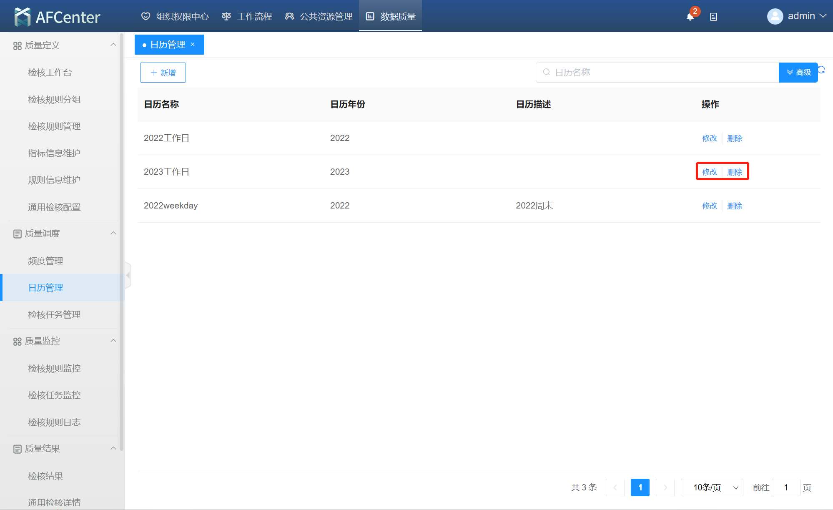This screenshot has width=833, height=510.
Task: Go to the previous page using the left arrow
Action: point(615,487)
